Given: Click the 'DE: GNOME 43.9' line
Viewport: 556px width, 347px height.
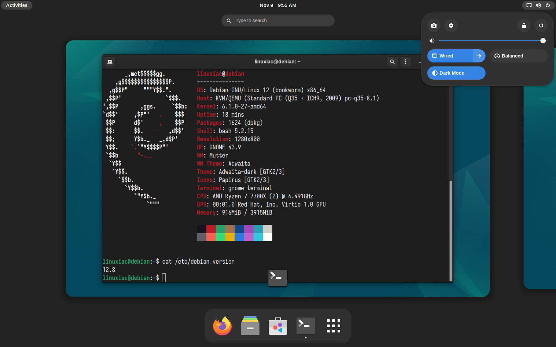Looking at the screenshot, I should [219, 147].
